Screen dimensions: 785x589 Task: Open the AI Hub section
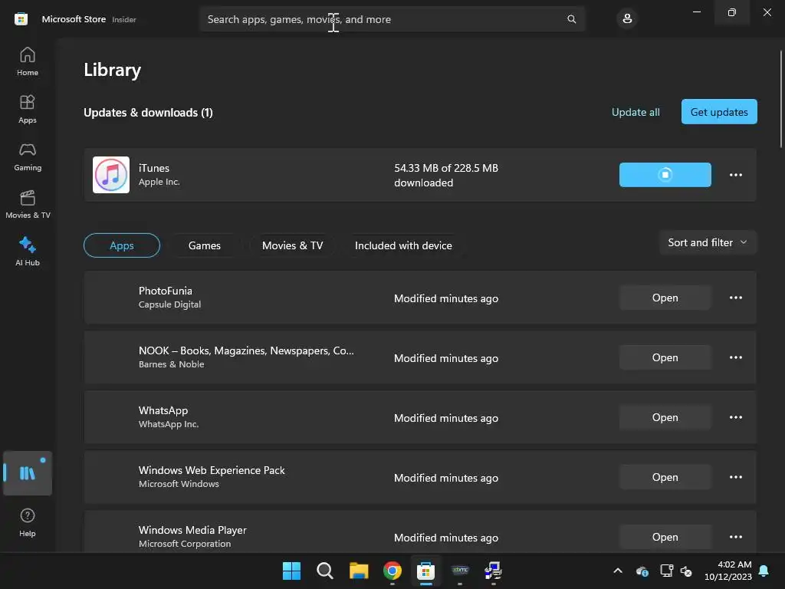coord(28,252)
